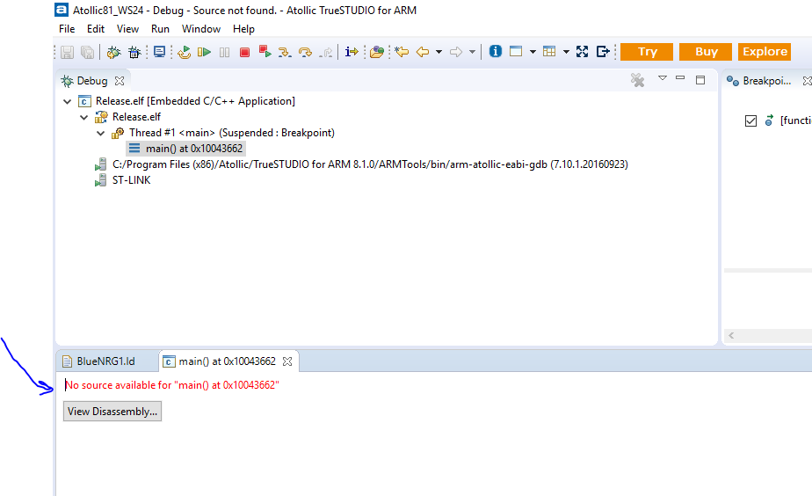Click the debug configurations bug icon
The height and width of the screenshot is (496, 812).
pyautogui.click(x=134, y=52)
